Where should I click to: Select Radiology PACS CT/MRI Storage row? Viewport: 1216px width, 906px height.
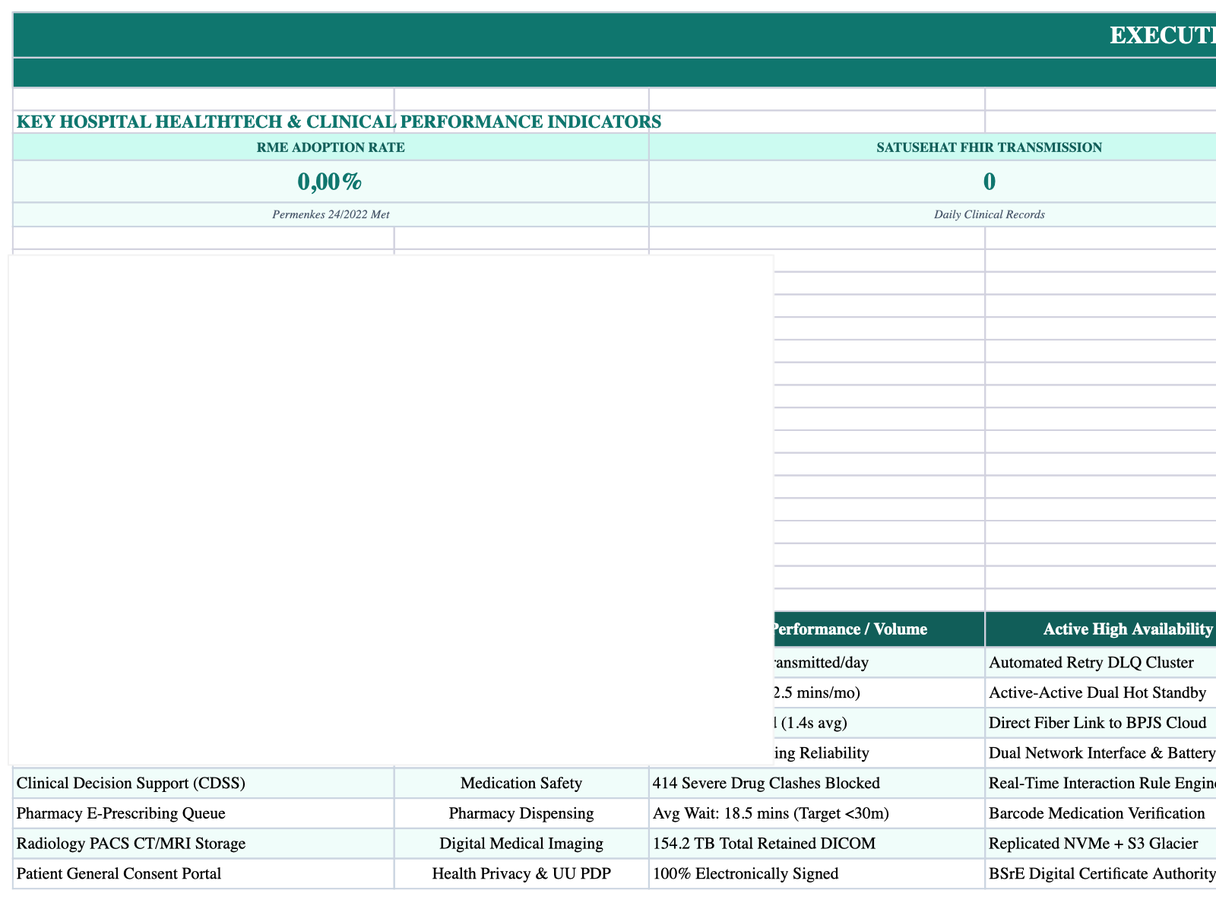pyautogui.click(x=204, y=844)
